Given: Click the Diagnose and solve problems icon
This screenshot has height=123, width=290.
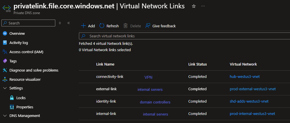Looking at the screenshot, I should (5, 70).
